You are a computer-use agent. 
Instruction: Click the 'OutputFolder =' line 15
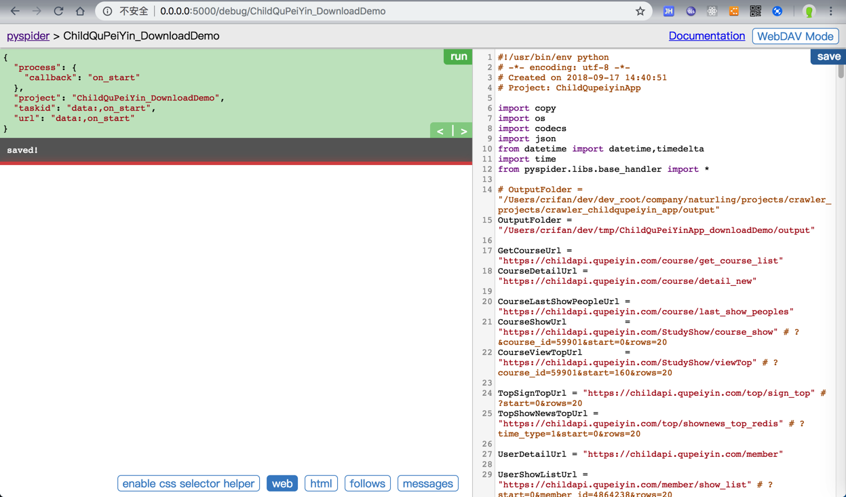(535, 220)
